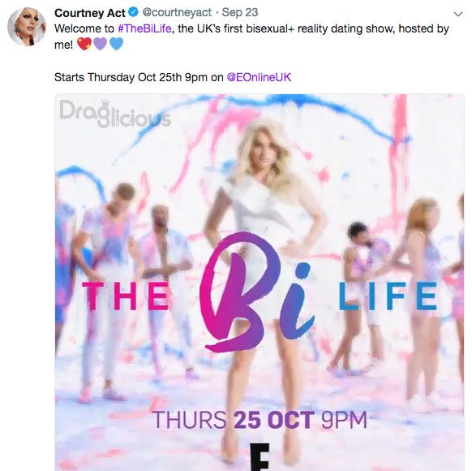Click the blue LIFE title text

pyautogui.click(x=388, y=296)
